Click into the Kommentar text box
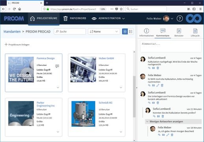 click(171, 47)
